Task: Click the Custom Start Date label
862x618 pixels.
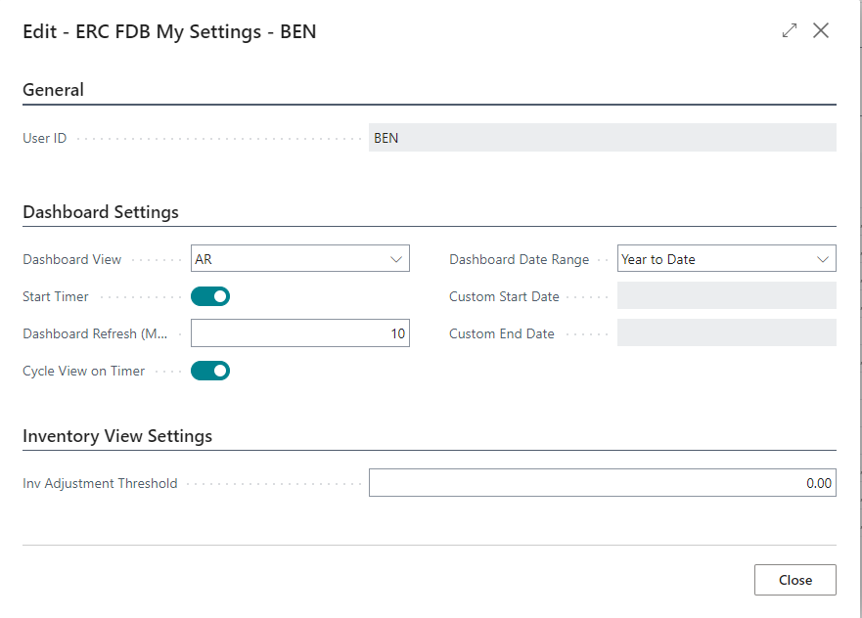Action: (x=504, y=296)
